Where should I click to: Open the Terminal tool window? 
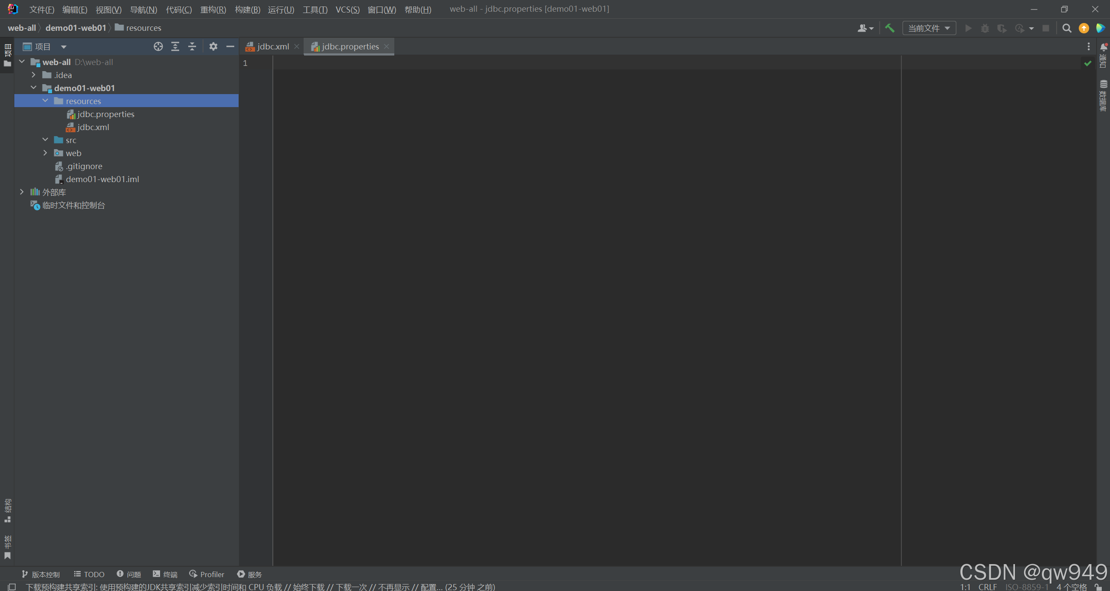[165, 574]
